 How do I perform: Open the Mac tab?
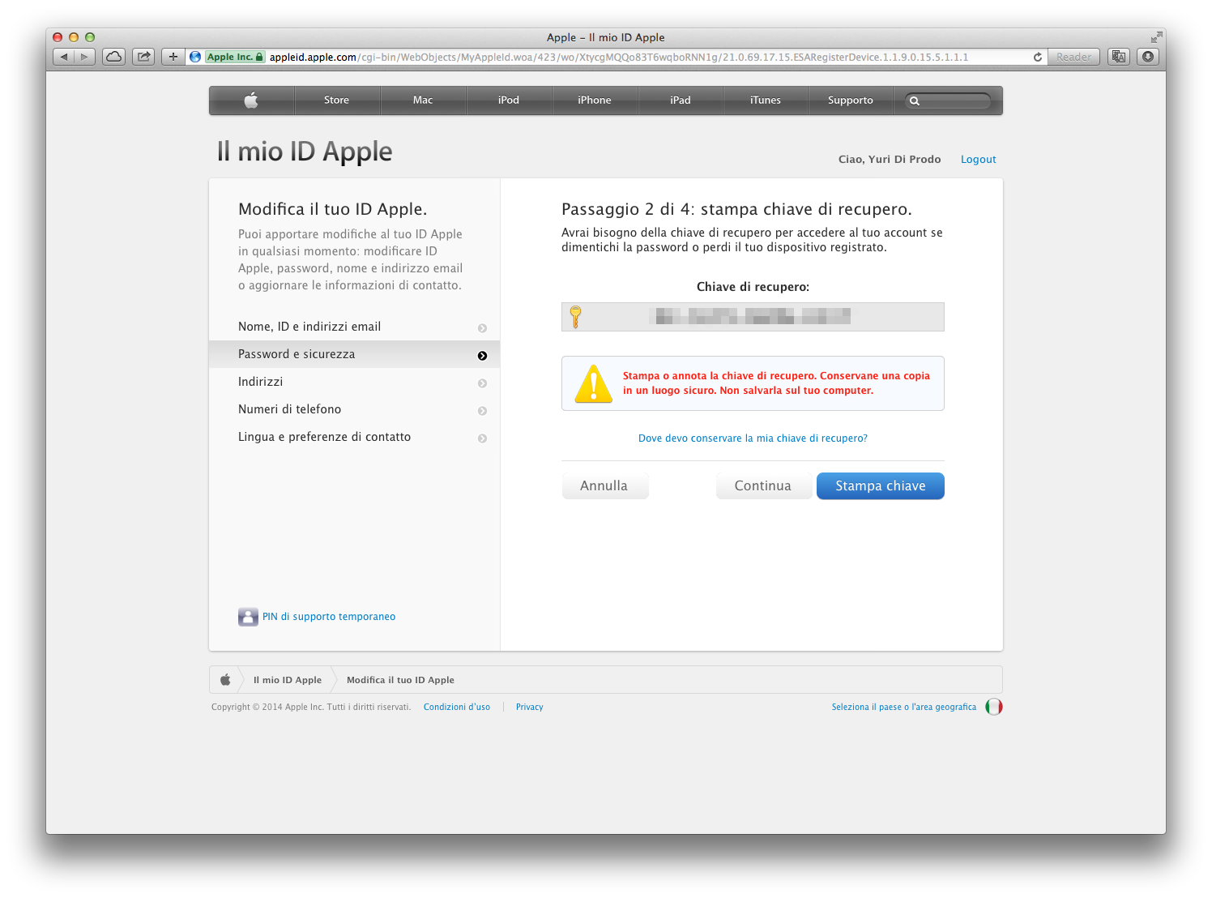(423, 100)
